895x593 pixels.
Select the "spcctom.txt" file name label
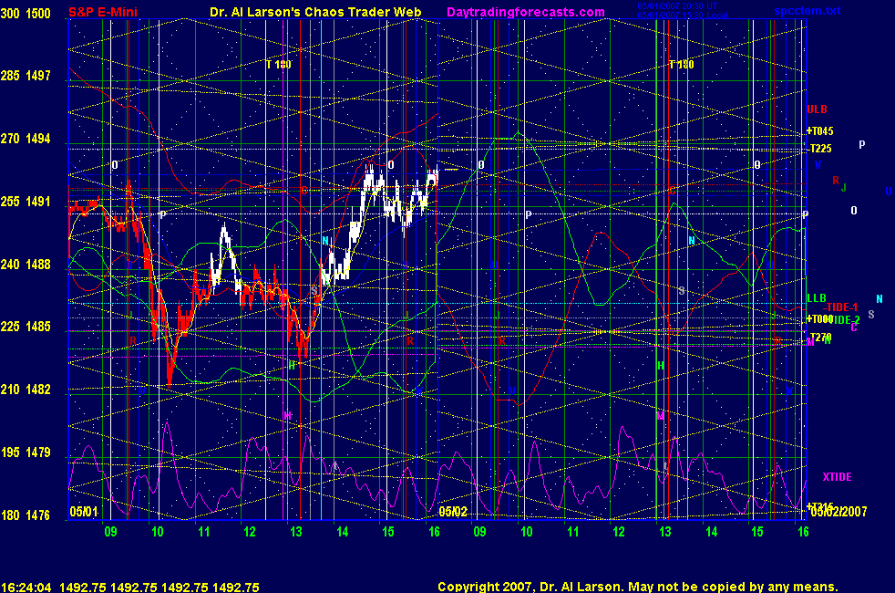coord(808,11)
